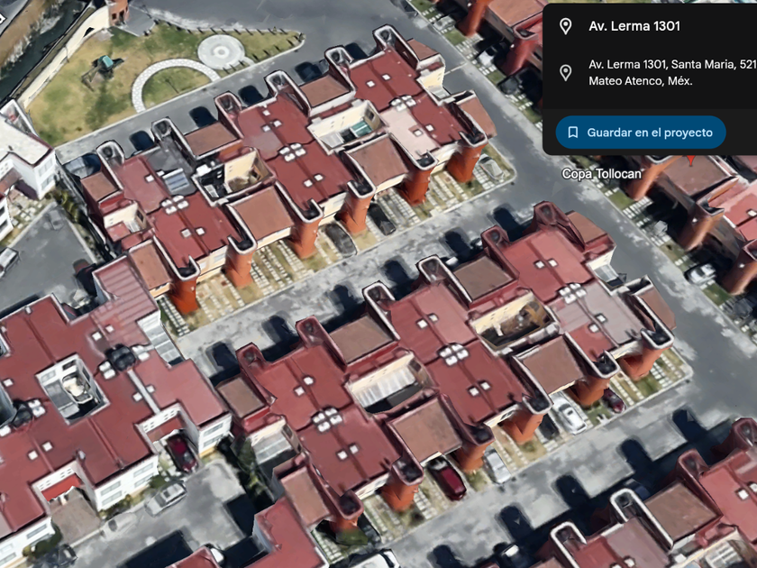This screenshot has height=568, width=757.
Task: Click the white marker icon at top-left edge
Action: coord(2,19)
